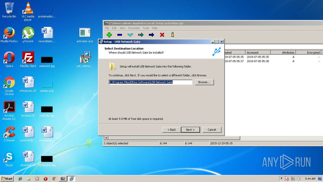This screenshot has width=323, height=182.
Task: Select the usb_netwo... installer desktop icon
Action: [x=85, y=60]
